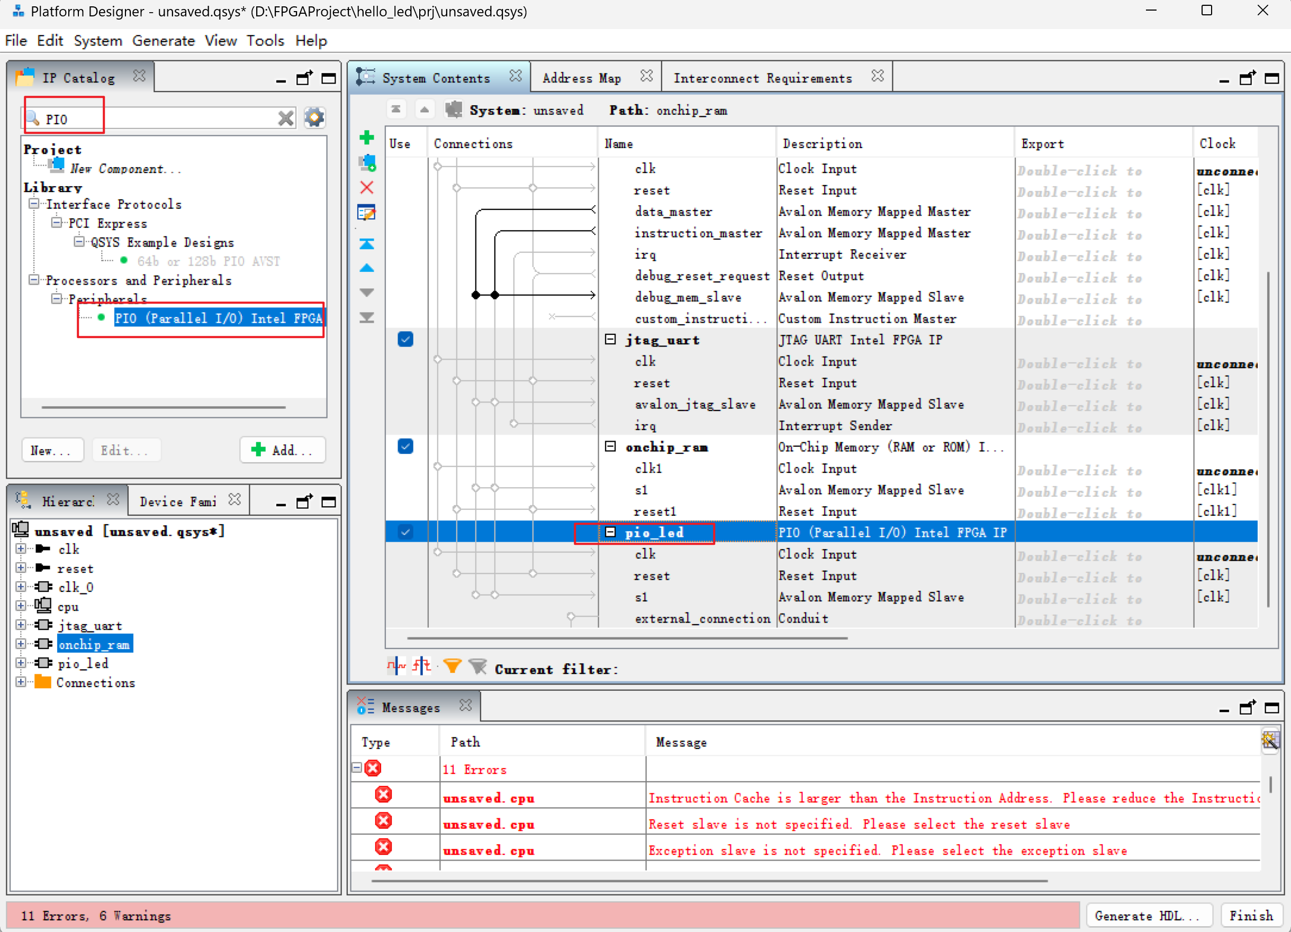Open the Generate menu
The width and height of the screenshot is (1291, 932).
point(164,40)
